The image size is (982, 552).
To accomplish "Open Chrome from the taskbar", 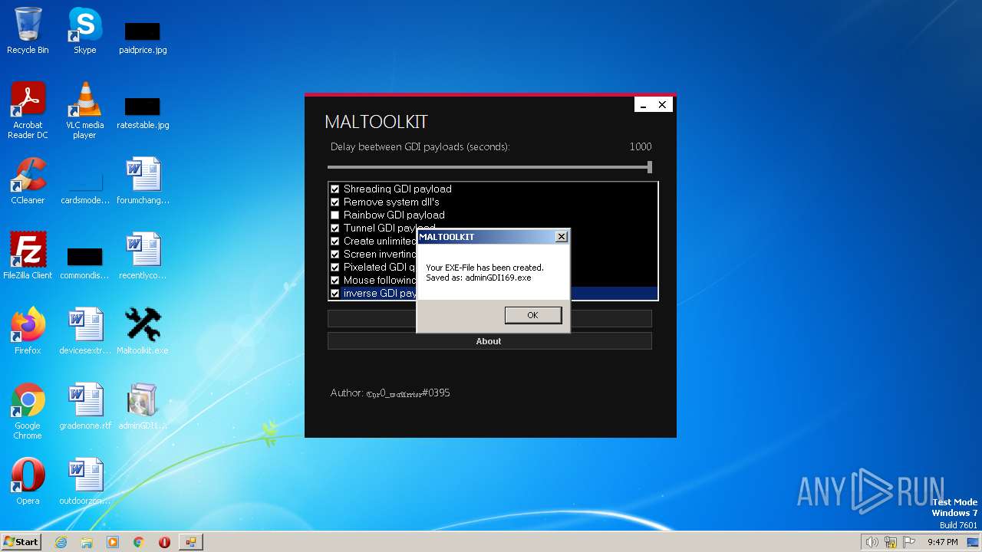I will point(139,542).
